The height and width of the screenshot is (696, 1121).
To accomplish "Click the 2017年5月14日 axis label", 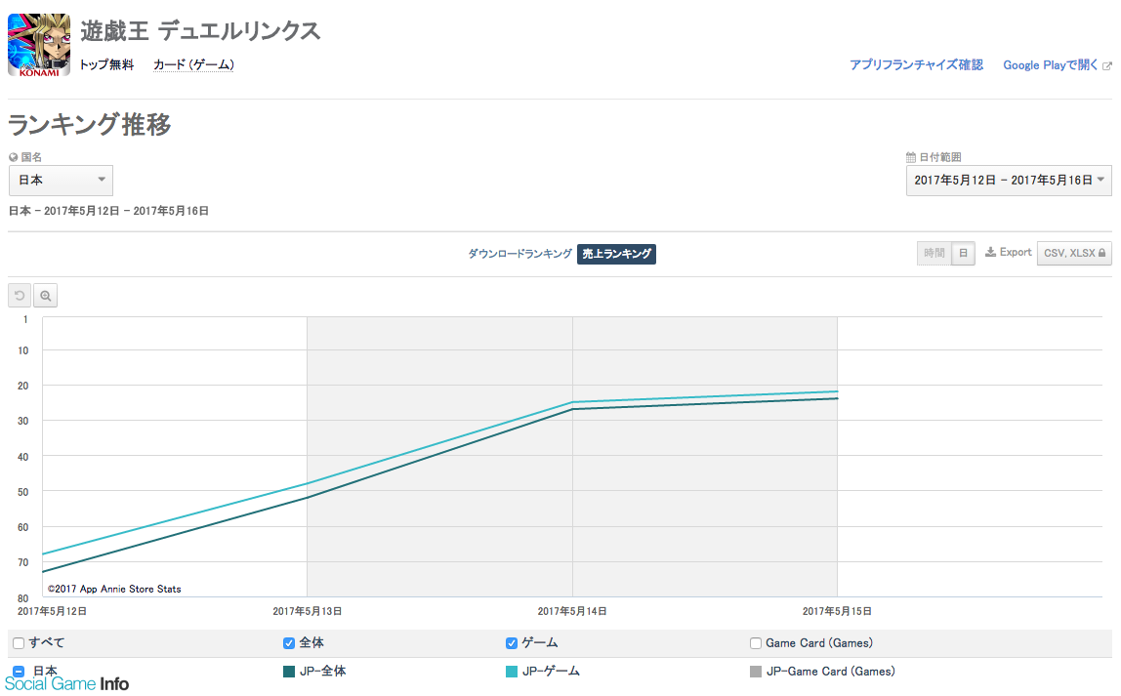I will pyautogui.click(x=572, y=612).
